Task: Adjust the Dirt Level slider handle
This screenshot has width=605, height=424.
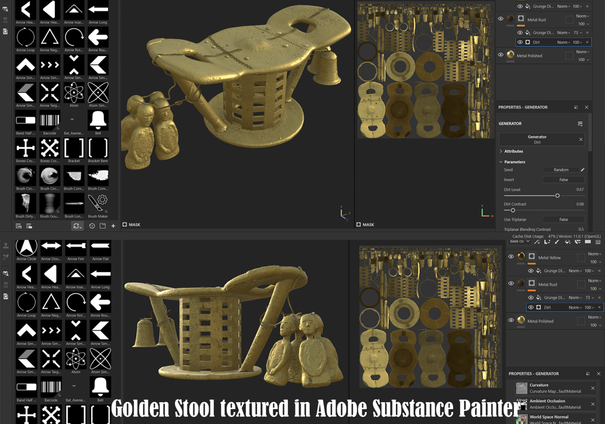Action: click(557, 196)
